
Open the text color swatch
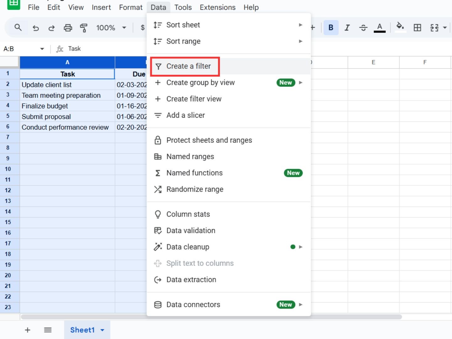pos(380,28)
